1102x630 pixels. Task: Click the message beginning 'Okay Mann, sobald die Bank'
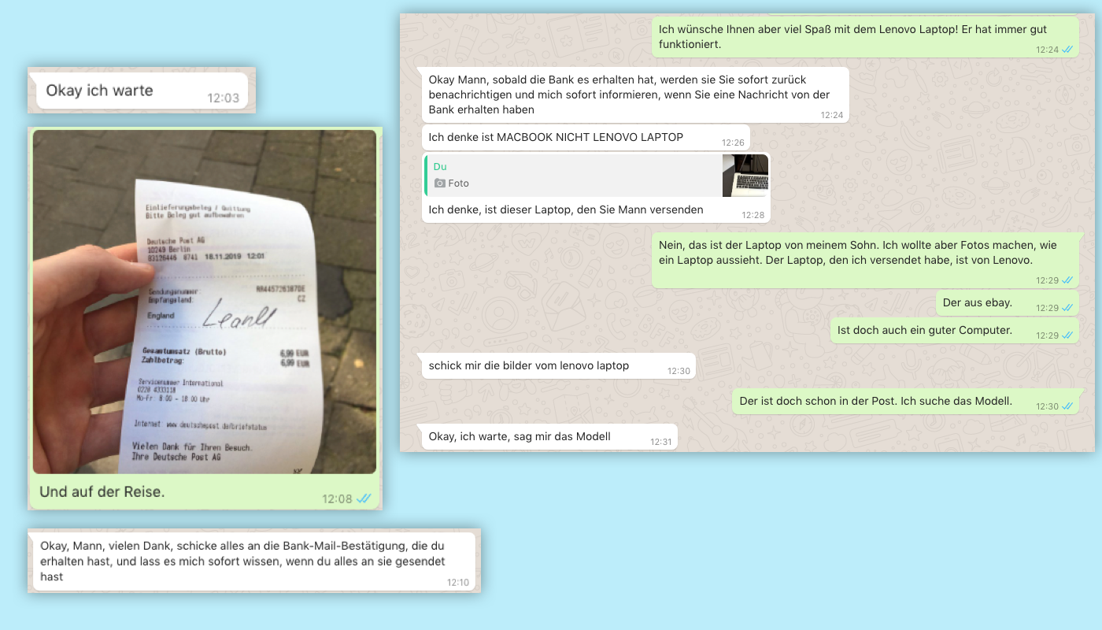click(635, 94)
